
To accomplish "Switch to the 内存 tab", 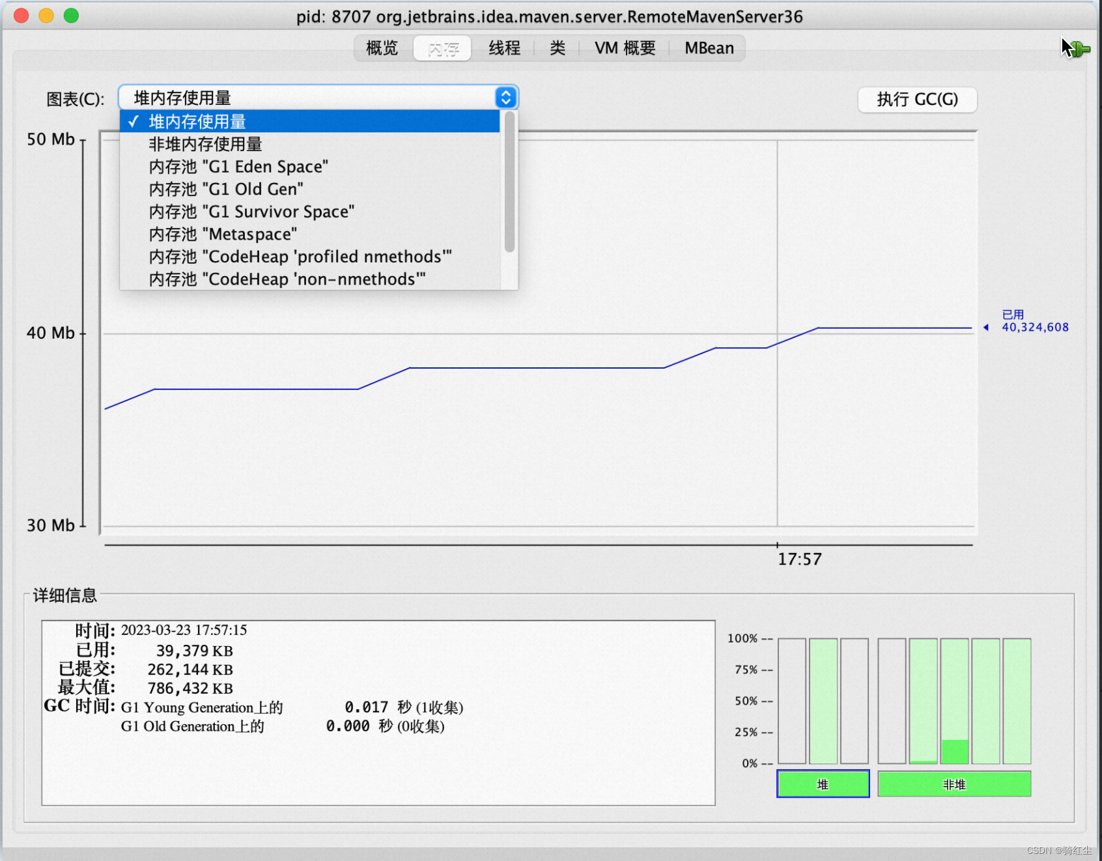I will (x=443, y=48).
